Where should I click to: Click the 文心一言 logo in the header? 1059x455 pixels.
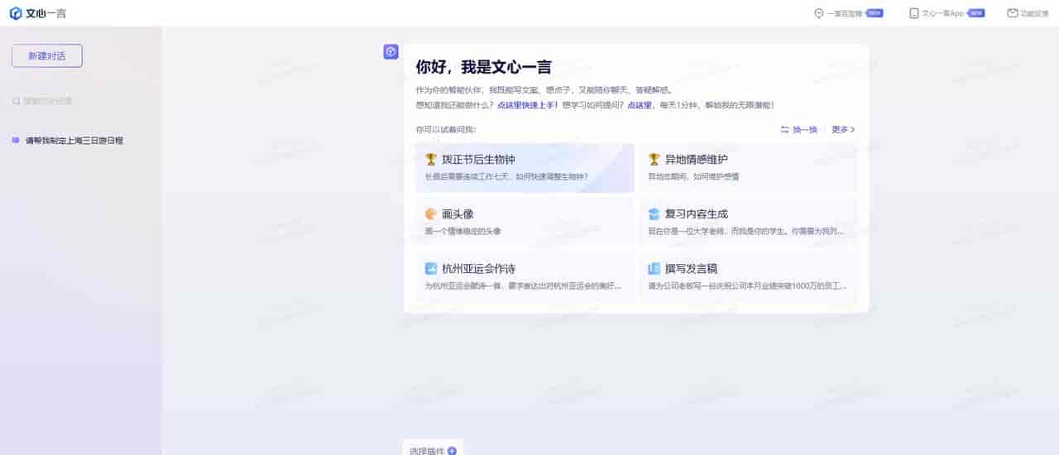pyautogui.click(x=38, y=13)
